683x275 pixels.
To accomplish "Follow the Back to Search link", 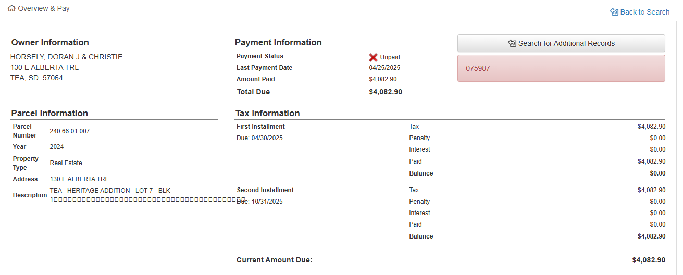I will coord(644,12).
